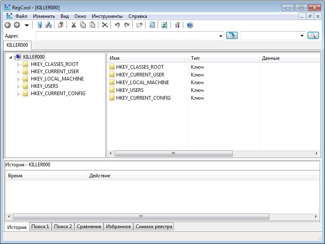Open the Инструменты menu
This screenshot has height=244, width=325.
(107, 16)
